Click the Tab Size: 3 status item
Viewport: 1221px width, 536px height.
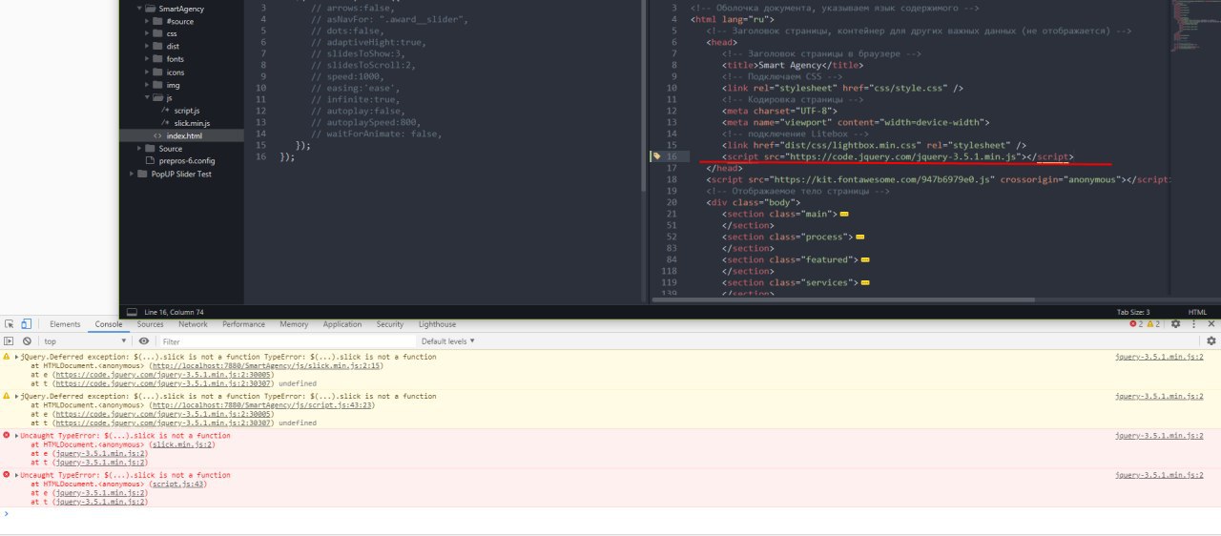pos(1133,312)
